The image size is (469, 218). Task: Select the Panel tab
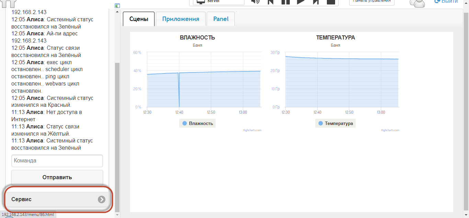click(x=221, y=19)
